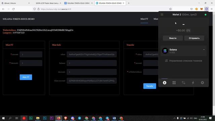Open Premiere Pro from taskbar
The width and height of the screenshot is (215, 121).
[51, 118]
